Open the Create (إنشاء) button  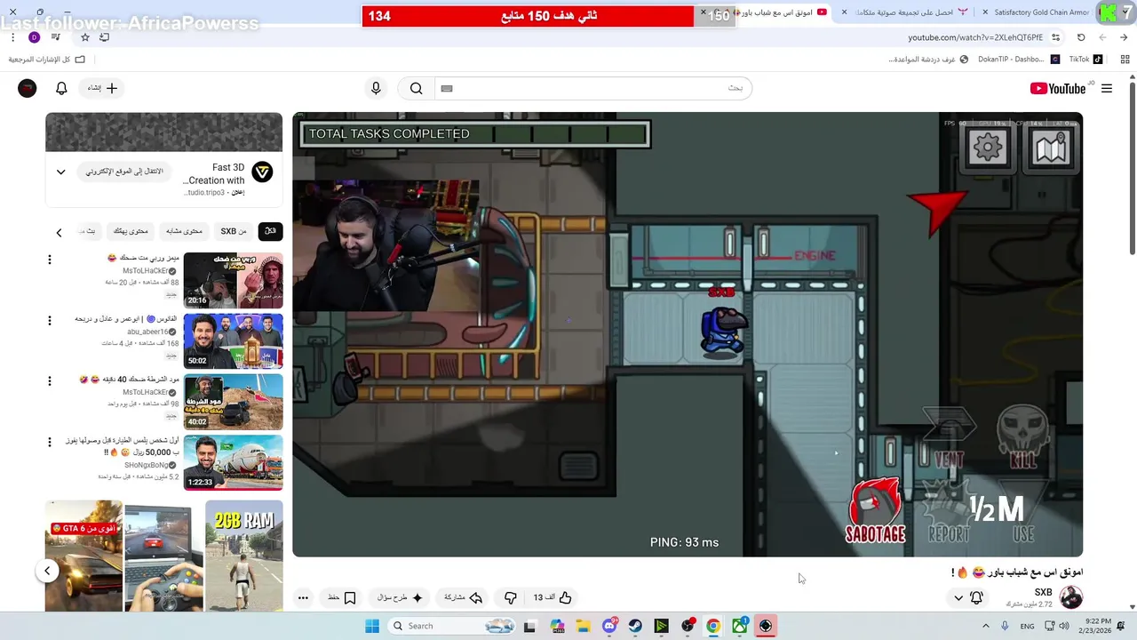[x=102, y=88]
